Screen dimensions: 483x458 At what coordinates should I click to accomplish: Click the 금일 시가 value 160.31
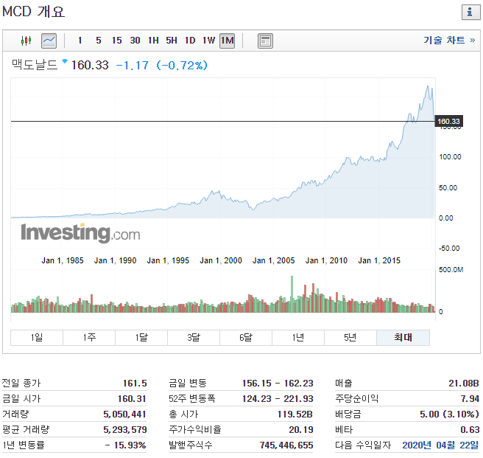132,399
